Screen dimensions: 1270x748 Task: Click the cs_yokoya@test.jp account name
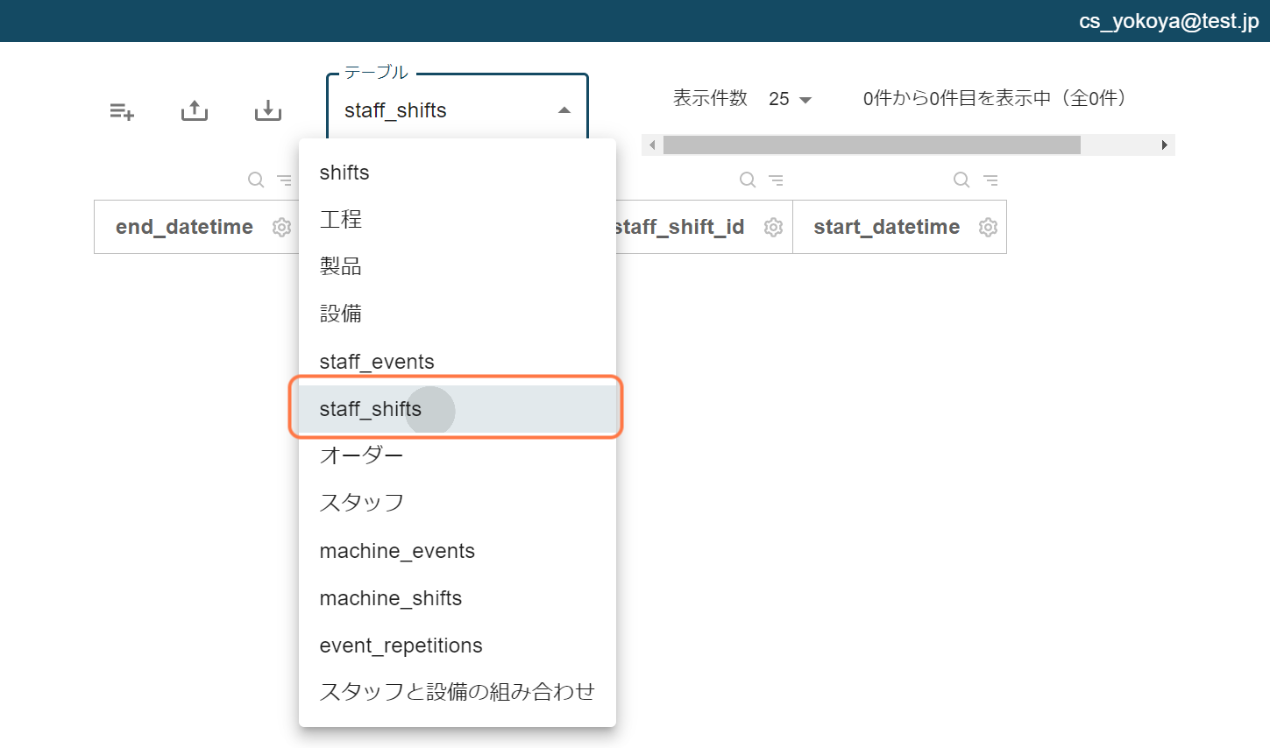1168,21
